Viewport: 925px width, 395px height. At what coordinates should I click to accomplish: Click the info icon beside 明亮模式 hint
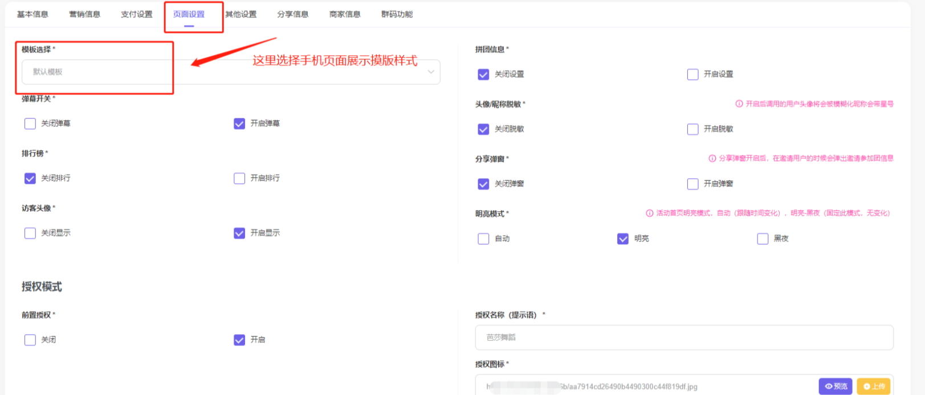(x=650, y=213)
